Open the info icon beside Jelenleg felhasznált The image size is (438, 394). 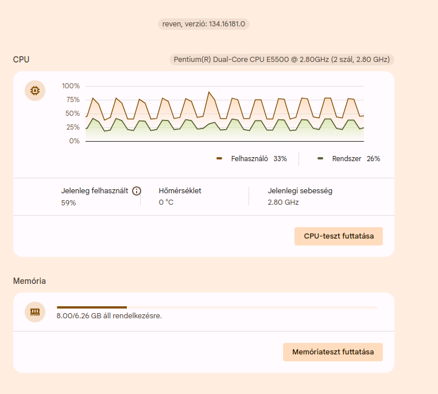(x=137, y=191)
